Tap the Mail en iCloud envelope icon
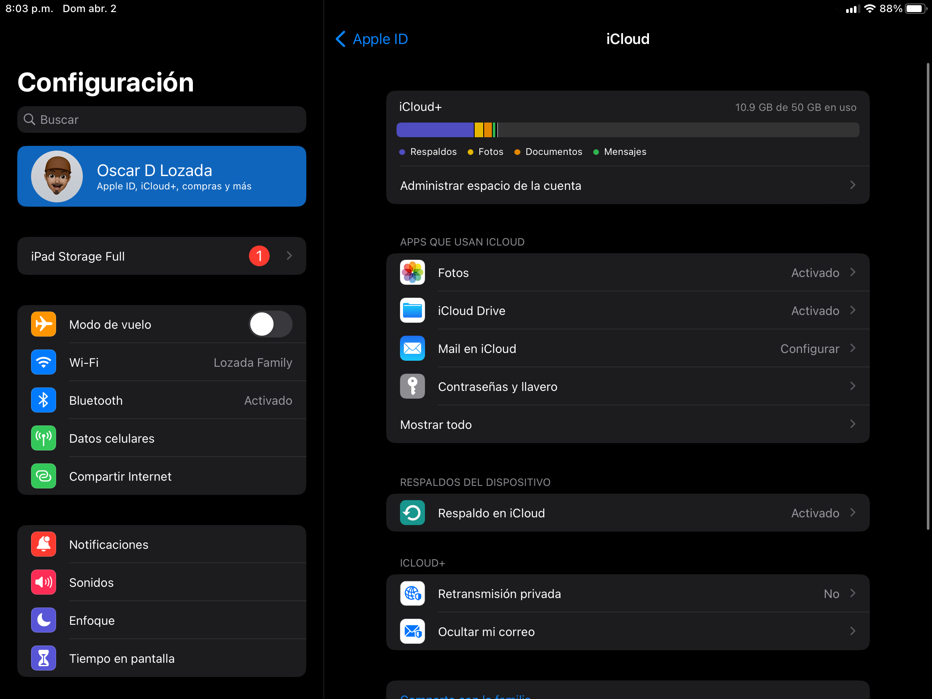Viewport: 932px width, 699px height. coord(412,349)
